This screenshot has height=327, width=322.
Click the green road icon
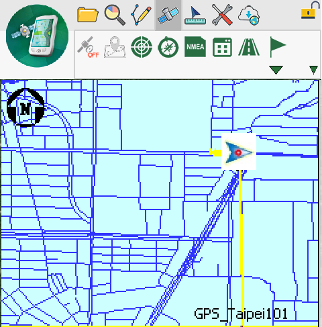[x=249, y=47]
